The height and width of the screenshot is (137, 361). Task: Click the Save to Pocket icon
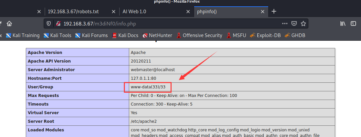click(x=294, y=24)
